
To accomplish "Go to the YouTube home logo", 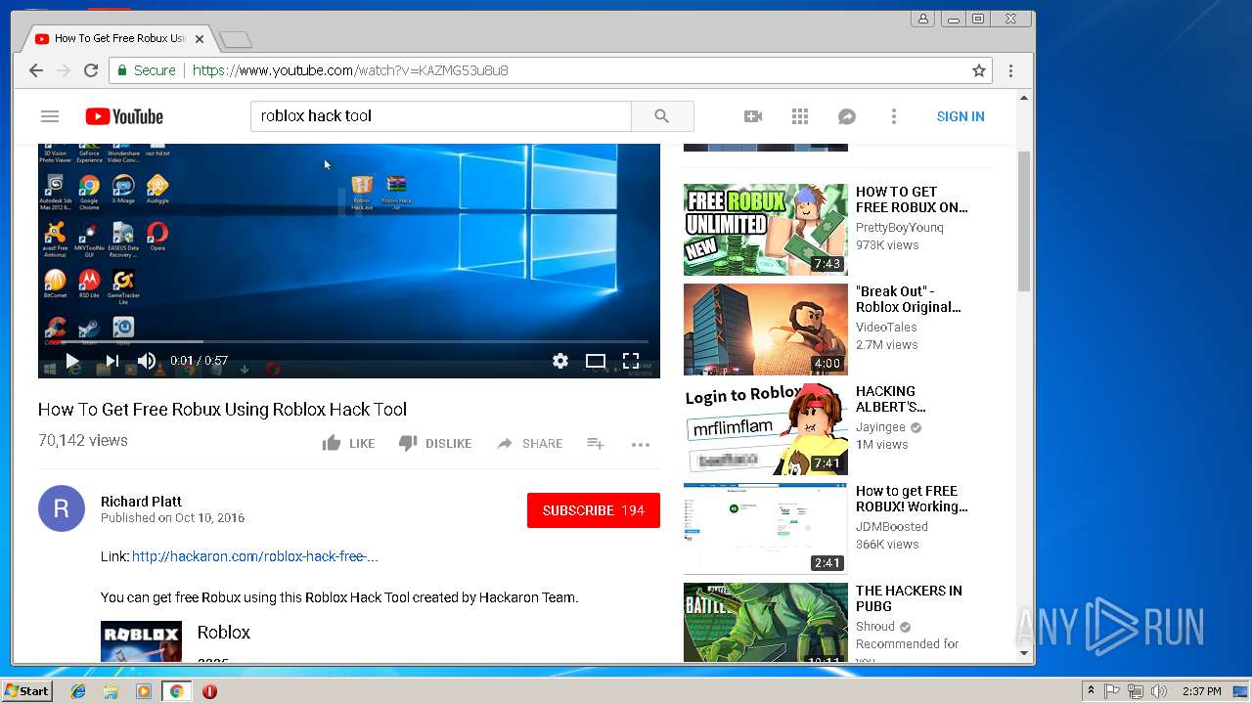I will coord(124,116).
